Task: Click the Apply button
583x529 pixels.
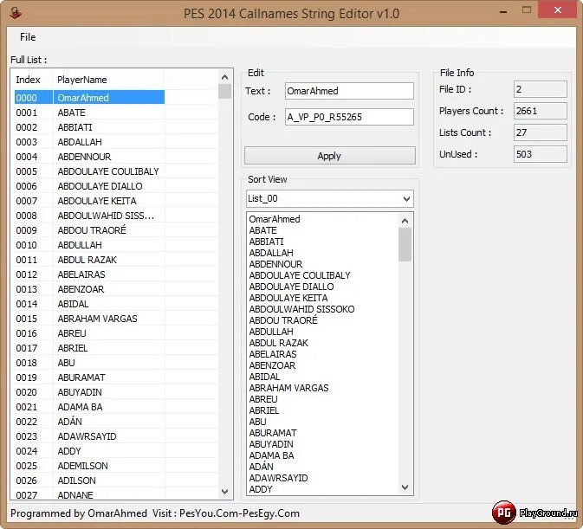Action: tap(330, 156)
